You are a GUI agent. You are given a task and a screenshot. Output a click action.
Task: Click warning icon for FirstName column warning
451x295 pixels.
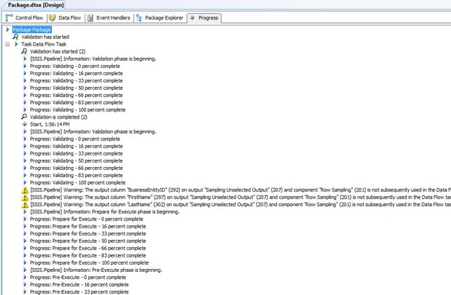(25, 197)
